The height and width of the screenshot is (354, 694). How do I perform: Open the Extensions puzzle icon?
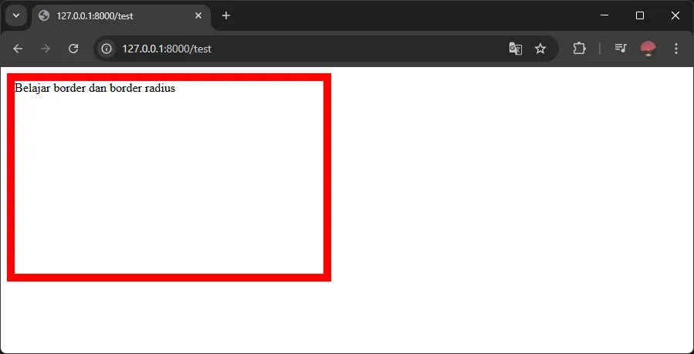coord(580,49)
